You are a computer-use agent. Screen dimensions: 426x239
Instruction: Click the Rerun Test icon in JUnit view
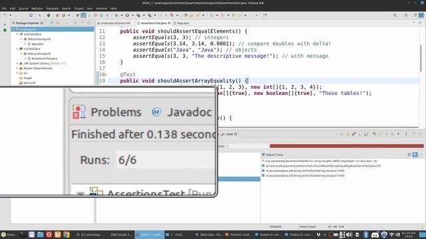point(374,134)
